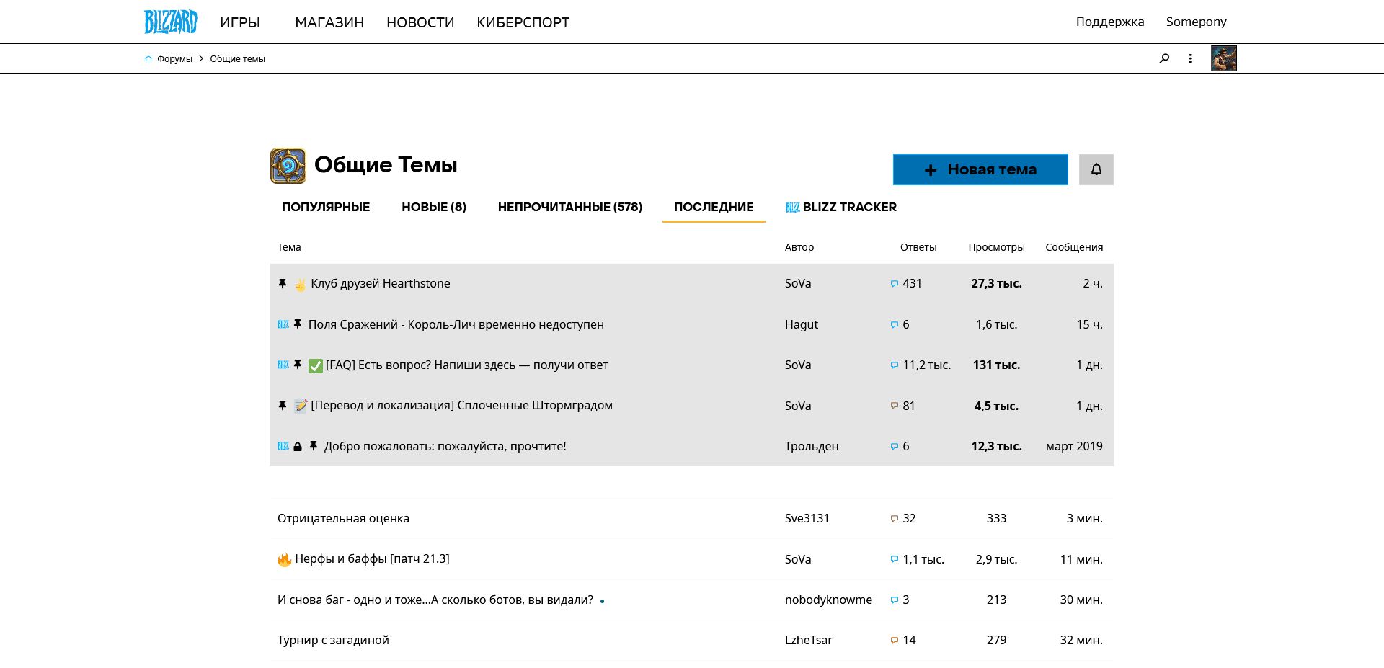The image size is (1384, 668).
Task: Click the Blizzard logo
Action: coord(171,22)
